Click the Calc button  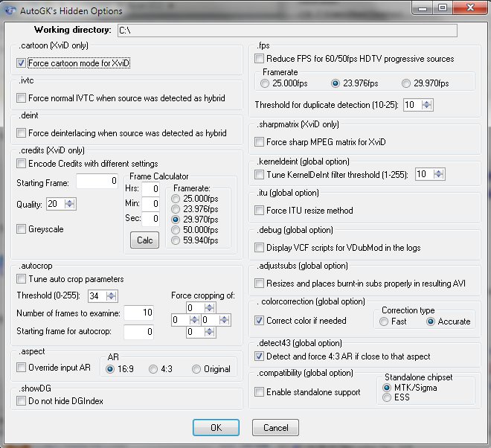coord(144,240)
